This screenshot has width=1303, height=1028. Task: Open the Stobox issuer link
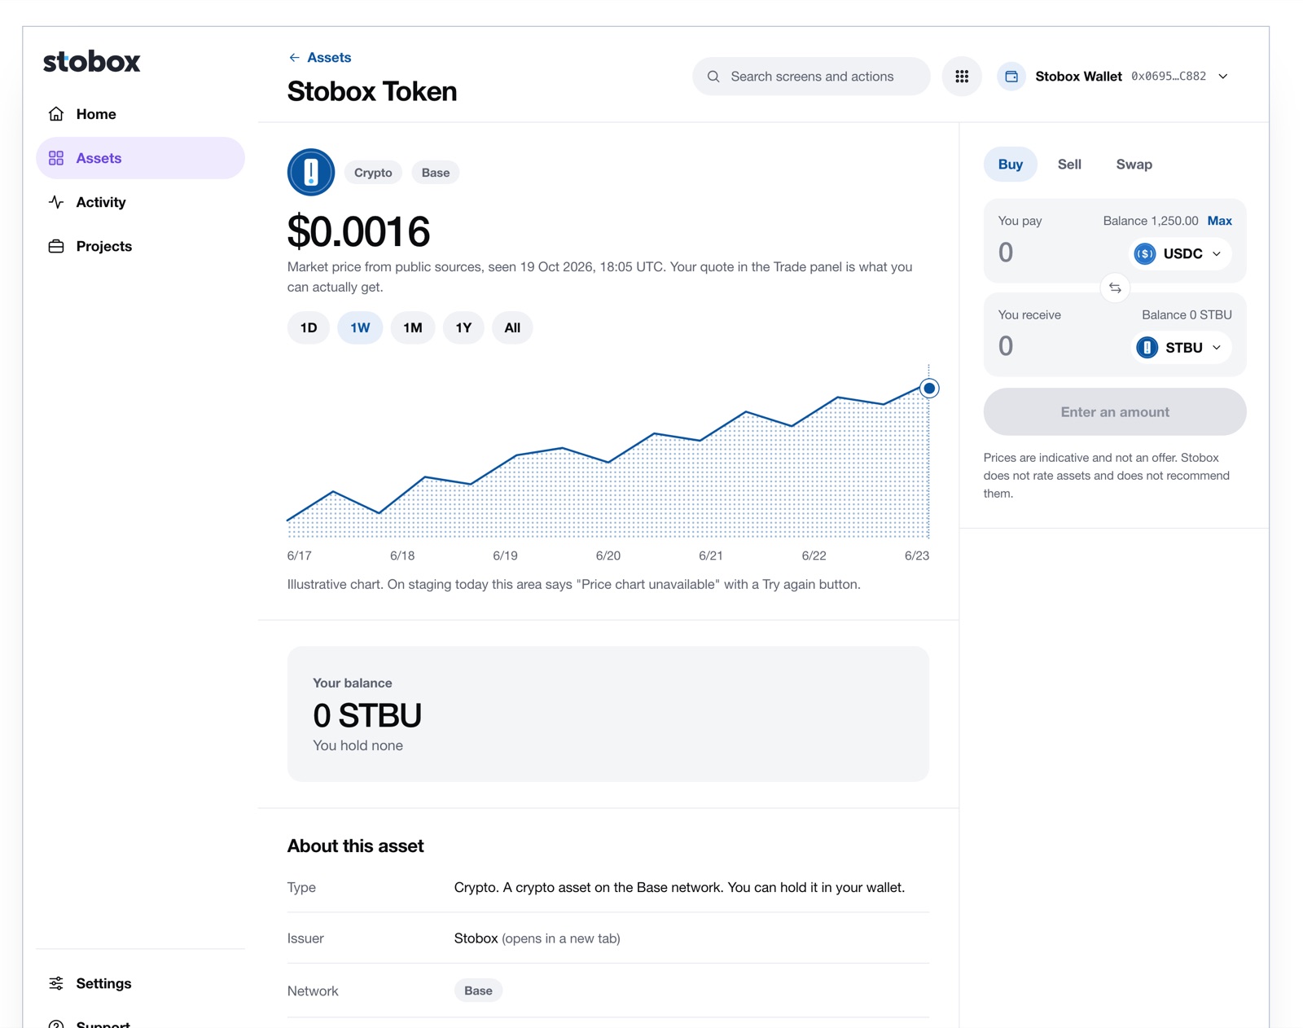click(476, 938)
